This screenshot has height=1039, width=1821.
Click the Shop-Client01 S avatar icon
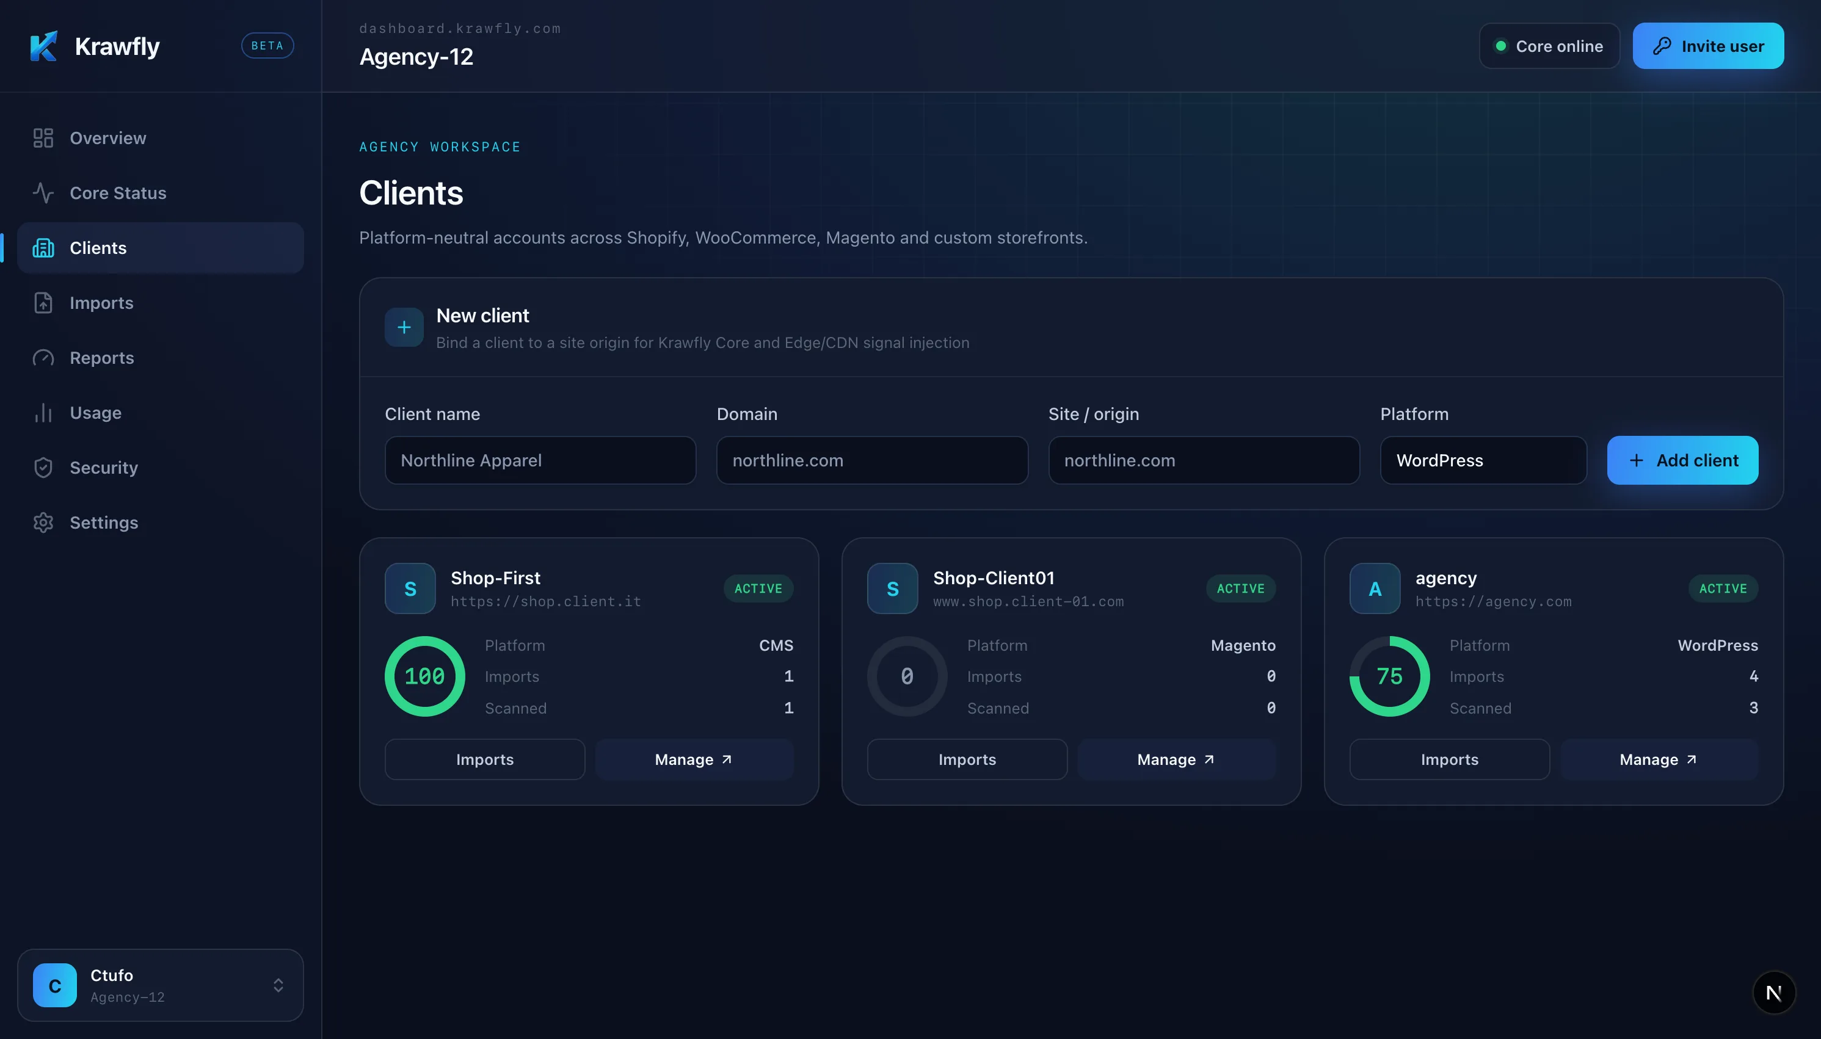(x=892, y=588)
